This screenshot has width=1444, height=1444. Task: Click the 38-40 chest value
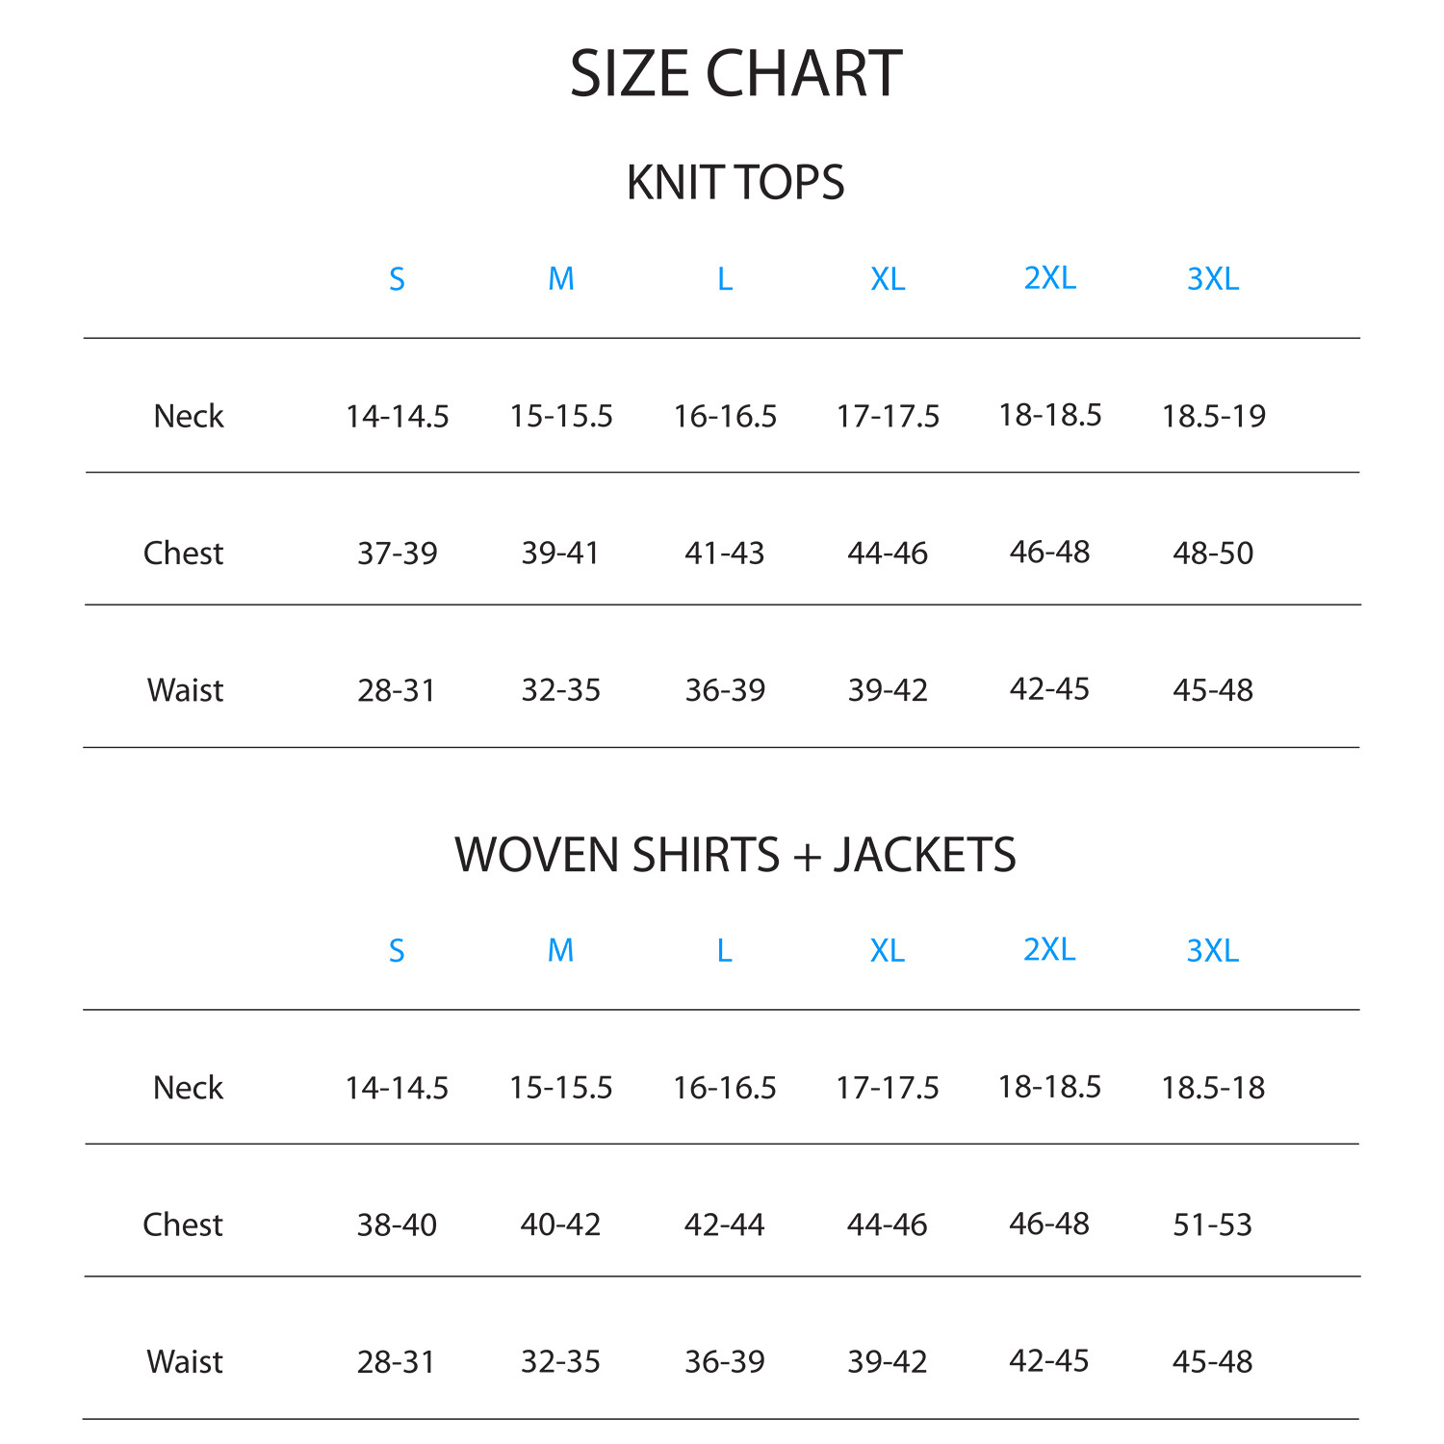pos(397,1225)
